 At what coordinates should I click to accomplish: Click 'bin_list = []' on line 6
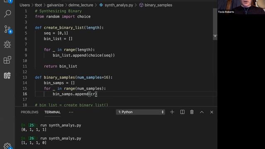(x=58, y=38)
